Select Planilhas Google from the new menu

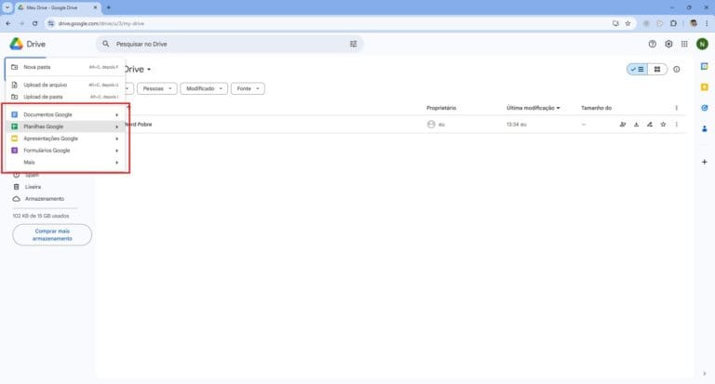(x=44, y=126)
